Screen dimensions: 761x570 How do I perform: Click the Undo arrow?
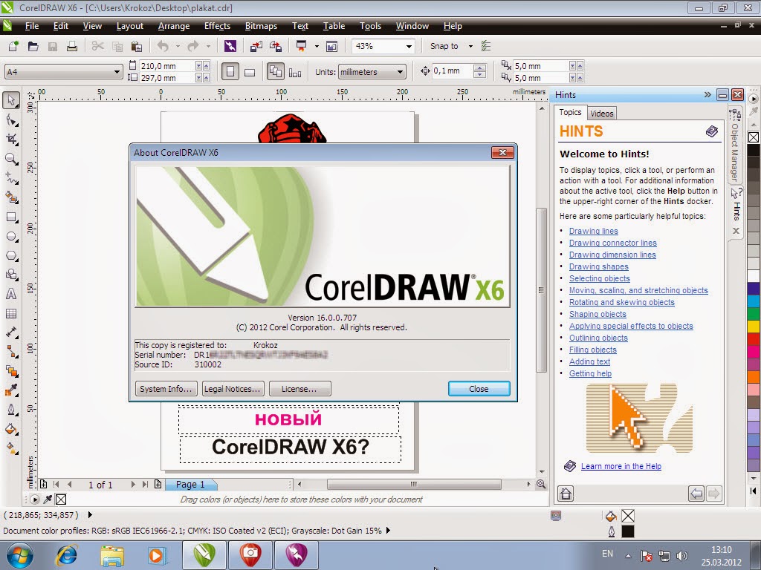tap(163, 46)
